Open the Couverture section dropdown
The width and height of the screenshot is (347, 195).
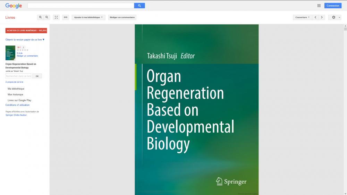(x=302, y=17)
